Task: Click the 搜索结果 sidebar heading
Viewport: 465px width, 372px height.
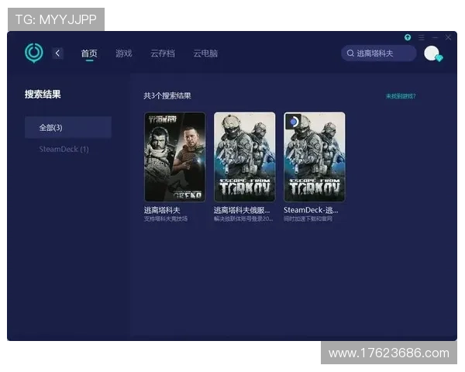Action: [43, 95]
